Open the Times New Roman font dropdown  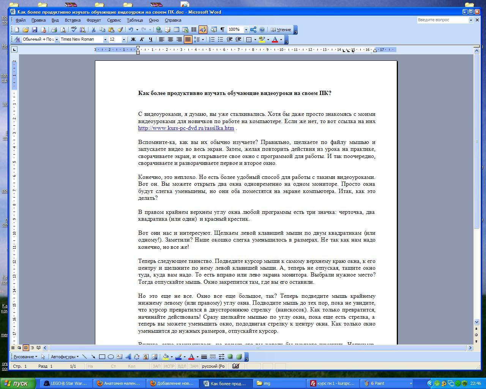click(x=105, y=39)
